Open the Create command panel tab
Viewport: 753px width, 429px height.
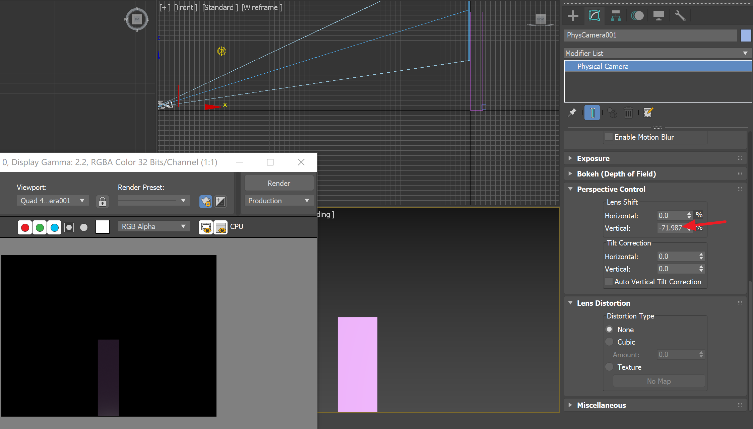pyautogui.click(x=573, y=16)
